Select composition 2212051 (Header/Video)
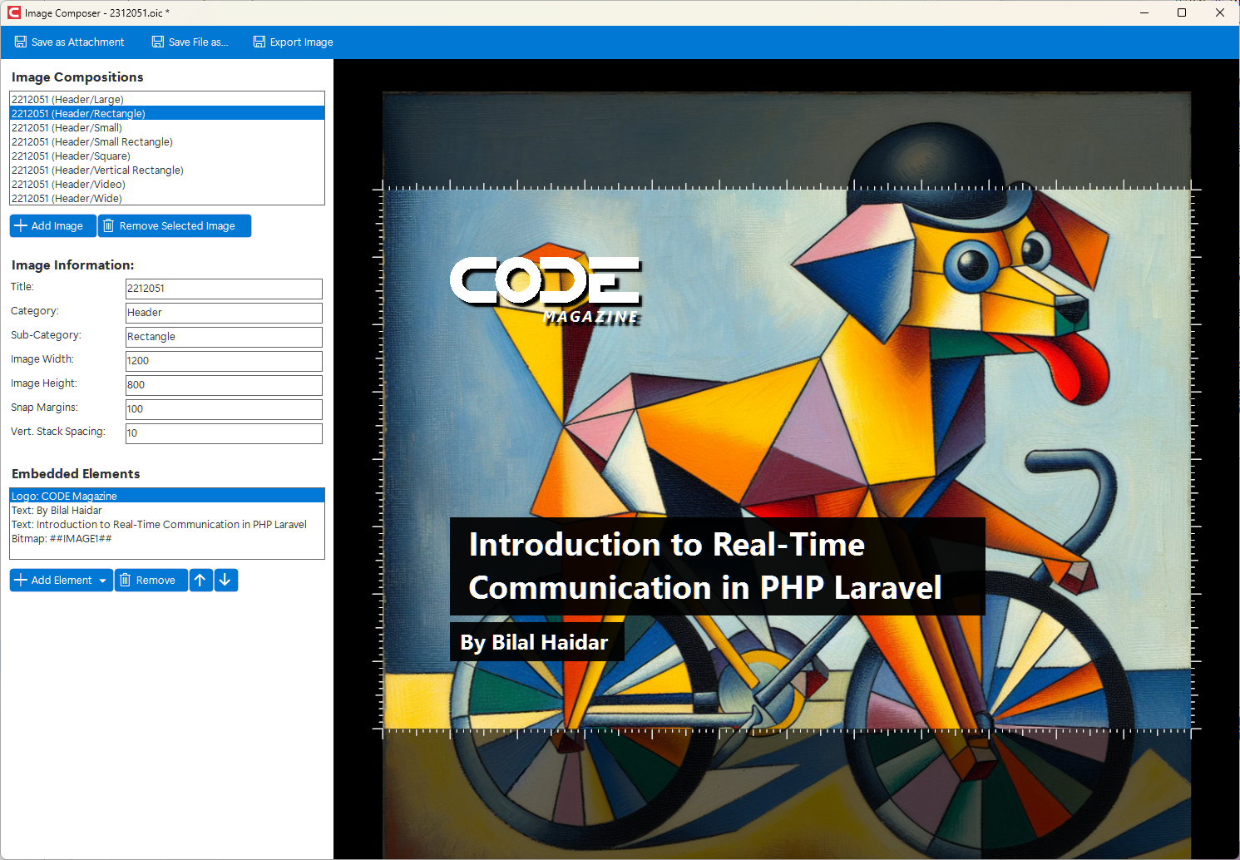 coord(166,185)
